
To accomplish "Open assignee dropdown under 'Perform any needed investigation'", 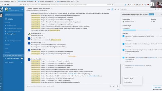I will [129, 40].
